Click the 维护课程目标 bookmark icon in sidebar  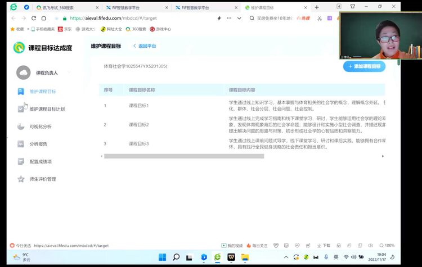21,91
